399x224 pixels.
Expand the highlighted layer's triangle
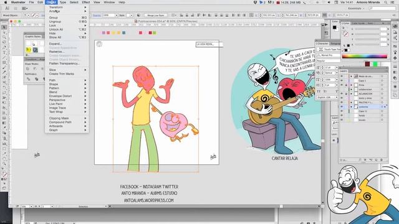[352, 107]
